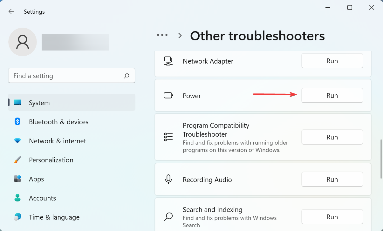
Task: Open the Apps icon in sidebar
Action: [17, 179]
